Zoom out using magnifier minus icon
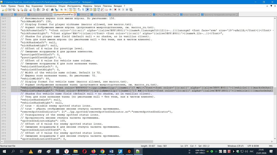This screenshot has width=277, height=155. pos(65,10)
